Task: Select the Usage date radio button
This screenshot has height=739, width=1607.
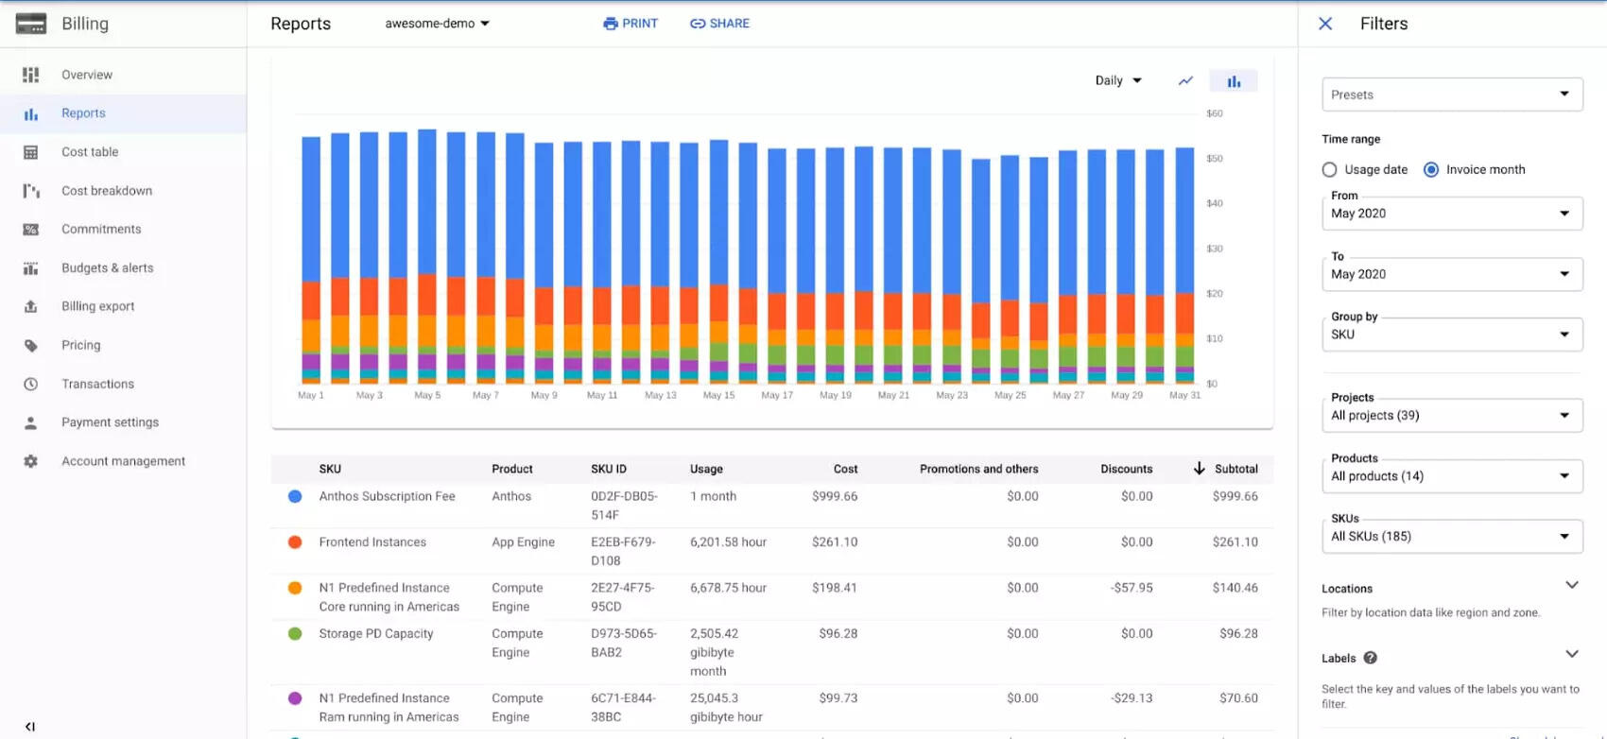Action: coord(1330,170)
